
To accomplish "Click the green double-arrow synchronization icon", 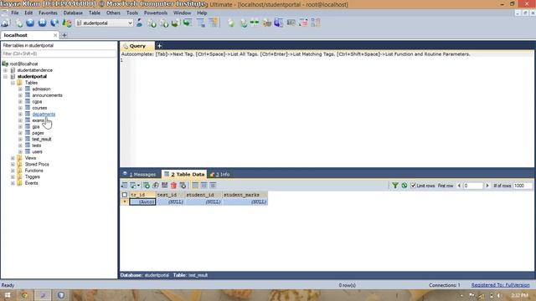I will pyautogui.click(x=255, y=23).
